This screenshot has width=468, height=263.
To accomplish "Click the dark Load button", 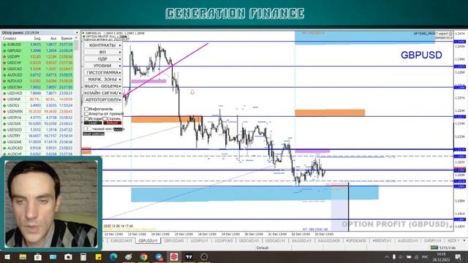I will (x=93, y=123).
